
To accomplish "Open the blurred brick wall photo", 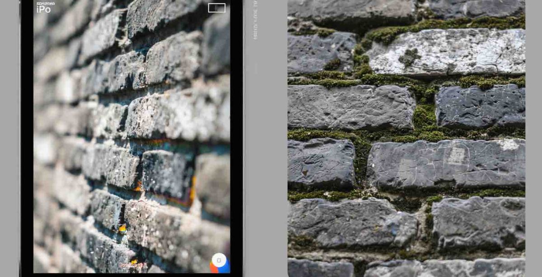I will coord(131,135).
